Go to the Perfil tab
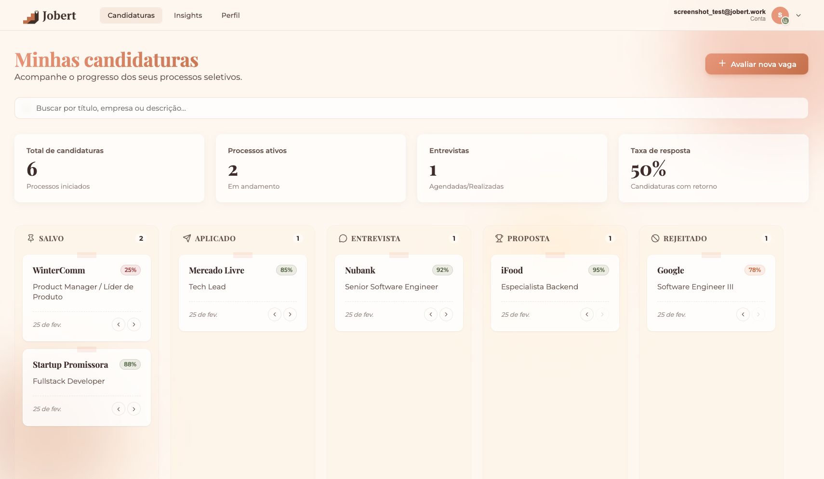The width and height of the screenshot is (824, 479). [230, 15]
